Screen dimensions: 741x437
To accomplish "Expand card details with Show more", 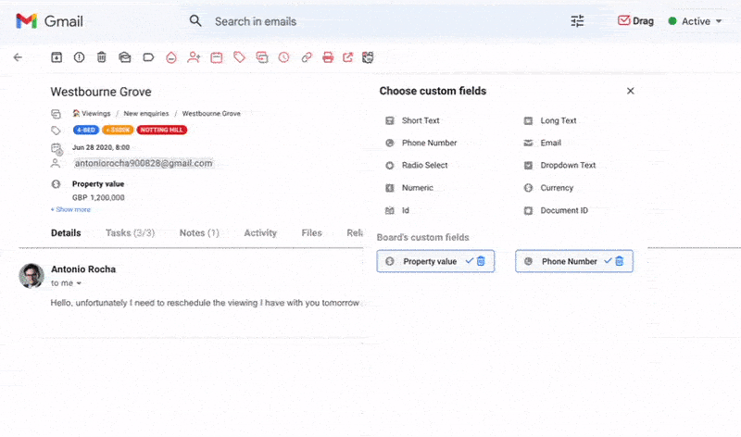I will [x=70, y=209].
